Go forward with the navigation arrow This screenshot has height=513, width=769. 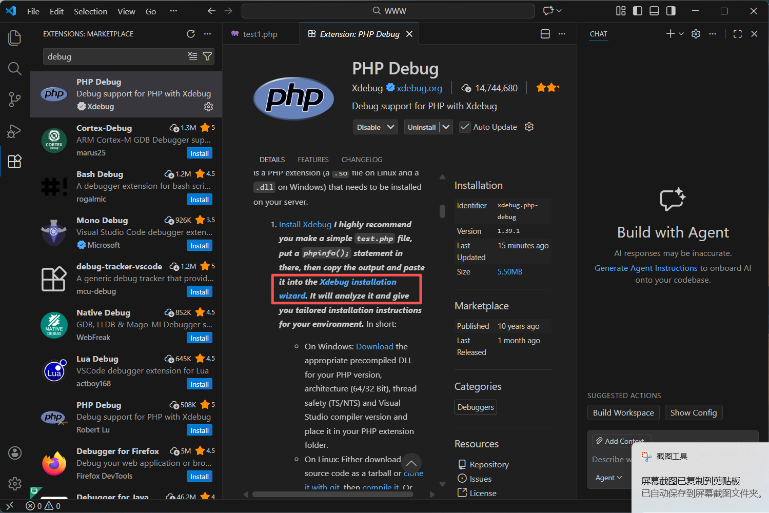[228, 11]
